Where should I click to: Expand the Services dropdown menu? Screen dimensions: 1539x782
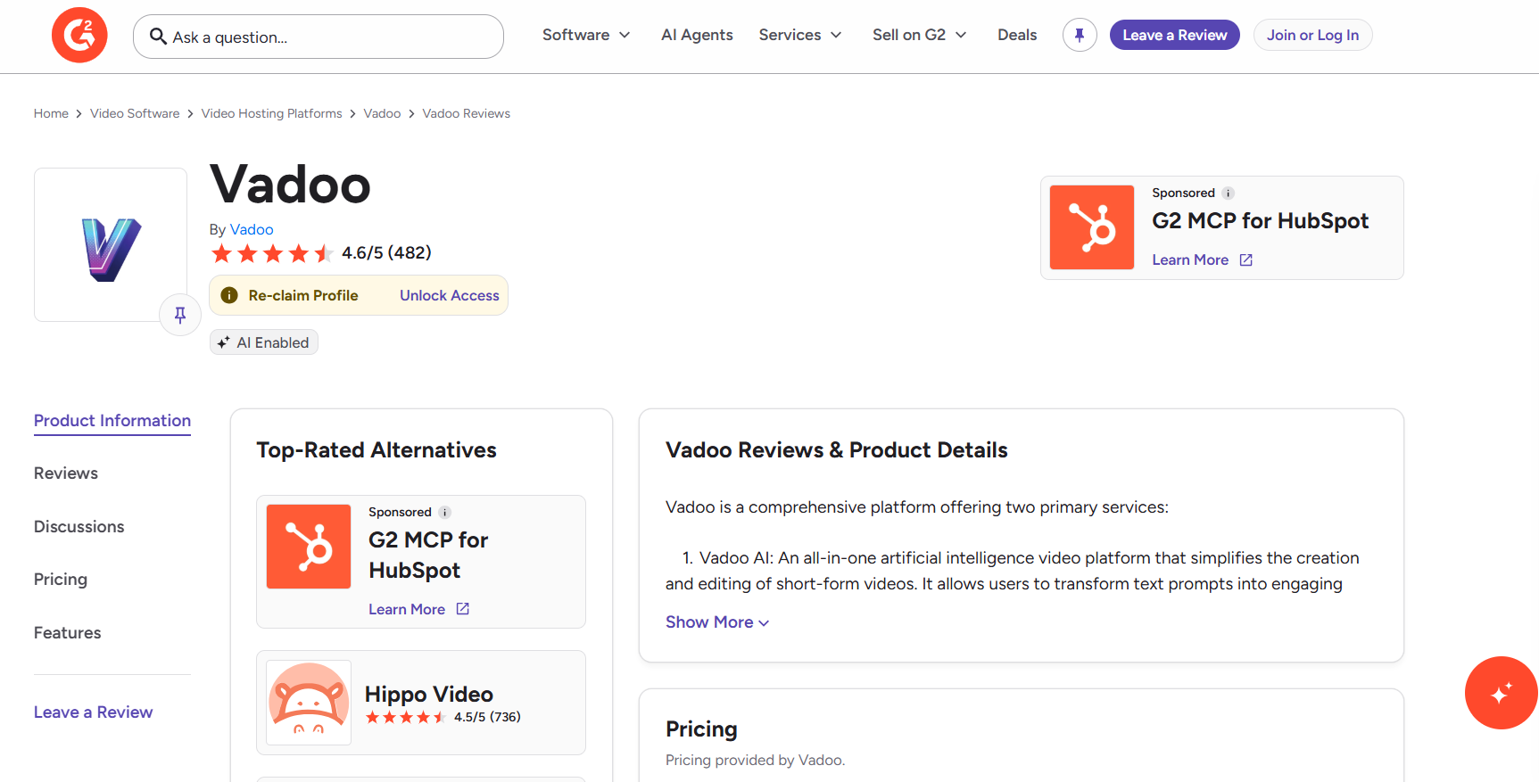coord(800,35)
